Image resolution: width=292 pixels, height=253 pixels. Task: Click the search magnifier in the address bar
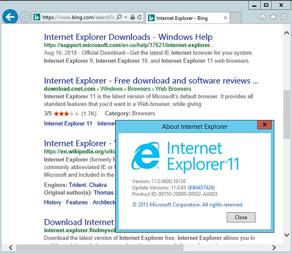click(119, 17)
